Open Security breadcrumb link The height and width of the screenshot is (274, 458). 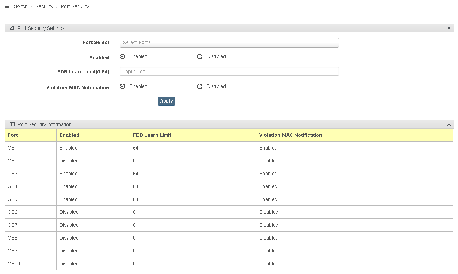44,6
